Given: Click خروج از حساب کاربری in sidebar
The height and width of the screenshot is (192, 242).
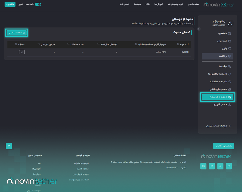Looking at the screenshot, I should [x=219, y=126].
